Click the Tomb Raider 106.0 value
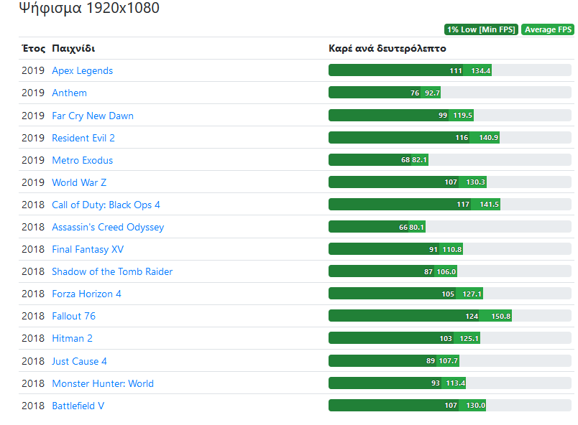Screen dimensions: 578x425 point(446,271)
